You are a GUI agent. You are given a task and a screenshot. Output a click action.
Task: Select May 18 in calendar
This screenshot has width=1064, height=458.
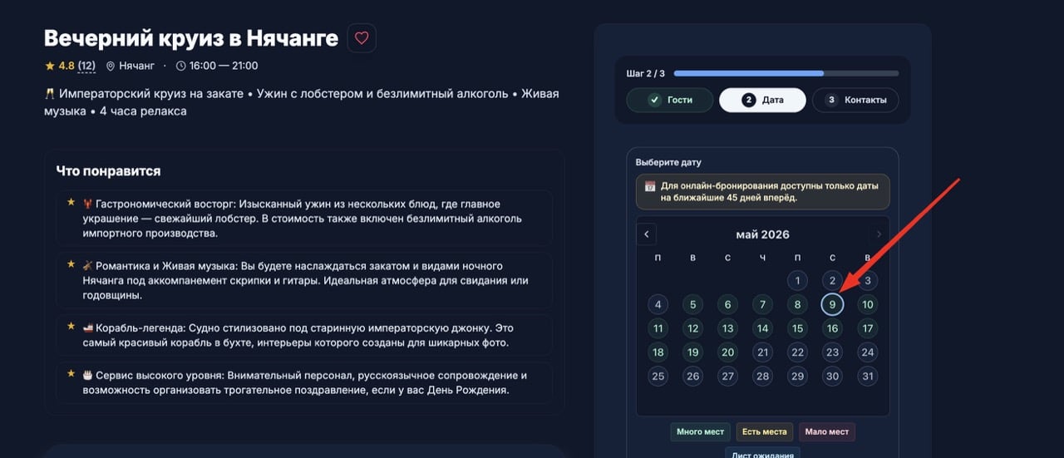[x=658, y=352]
